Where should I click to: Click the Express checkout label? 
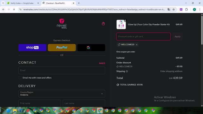coord(62,41)
